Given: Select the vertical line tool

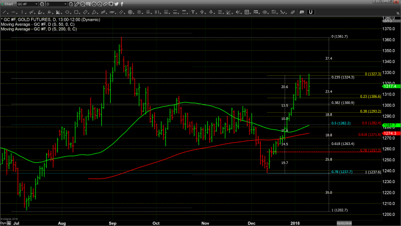Looking at the screenshot, I should pyautogui.click(x=22, y=12).
